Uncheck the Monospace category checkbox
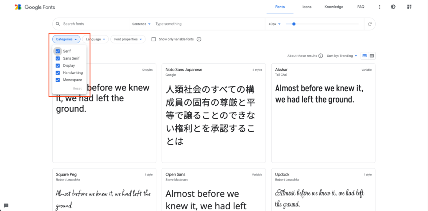Image resolution: width=428 pixels, height=211 pixels. (x=58, y=80)
